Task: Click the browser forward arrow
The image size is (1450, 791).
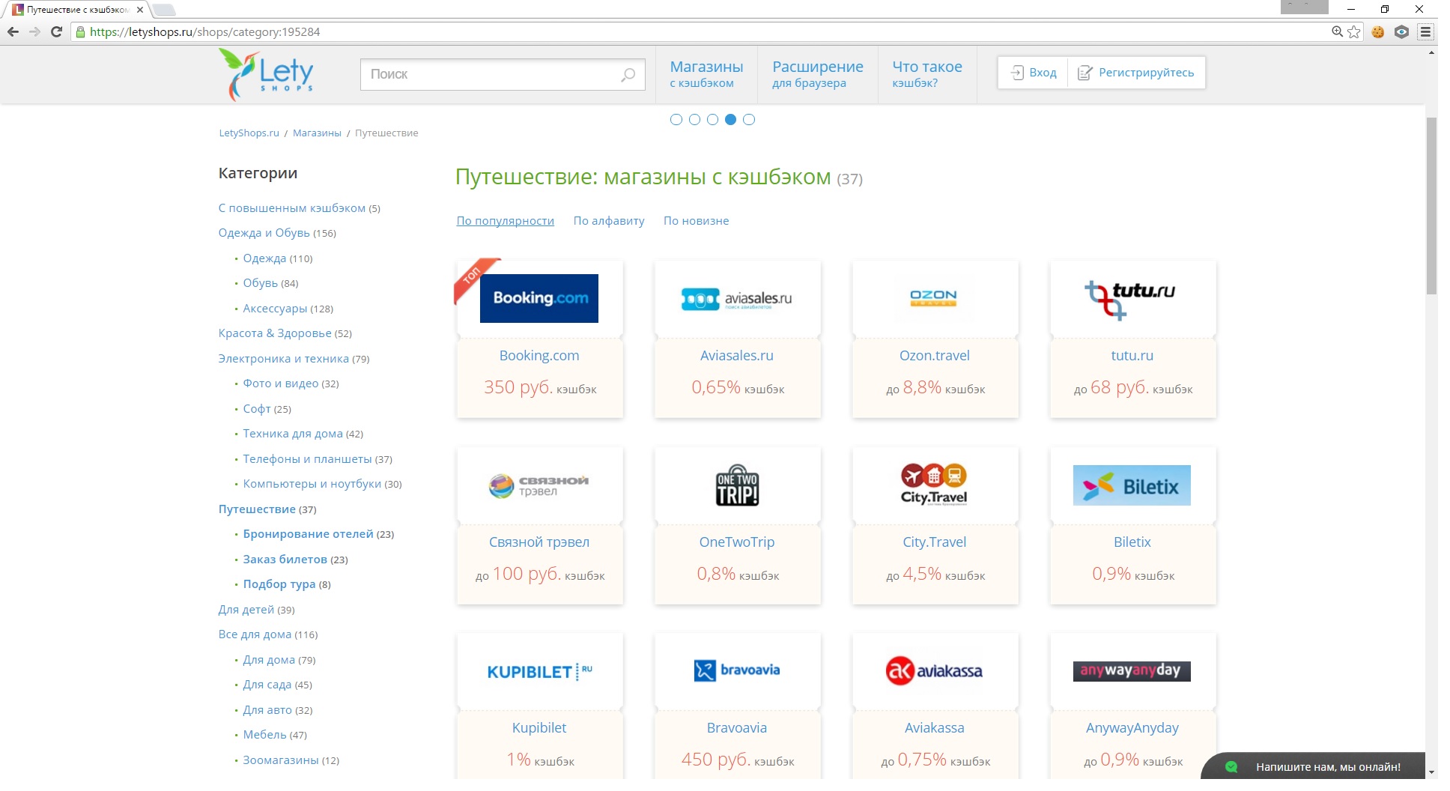Action: click(x=34, y=31)
